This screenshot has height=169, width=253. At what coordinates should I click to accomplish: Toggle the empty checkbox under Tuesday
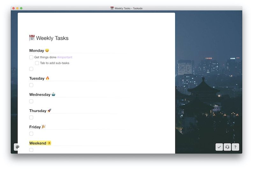click(31, 85)
